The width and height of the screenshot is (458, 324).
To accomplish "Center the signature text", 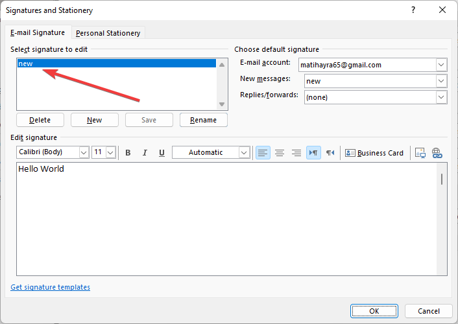I will click(x=280, y=153).
